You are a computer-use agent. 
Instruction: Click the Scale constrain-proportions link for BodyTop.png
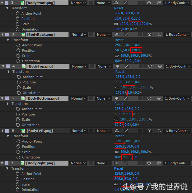pyautogui.click(x=117, y=87)
